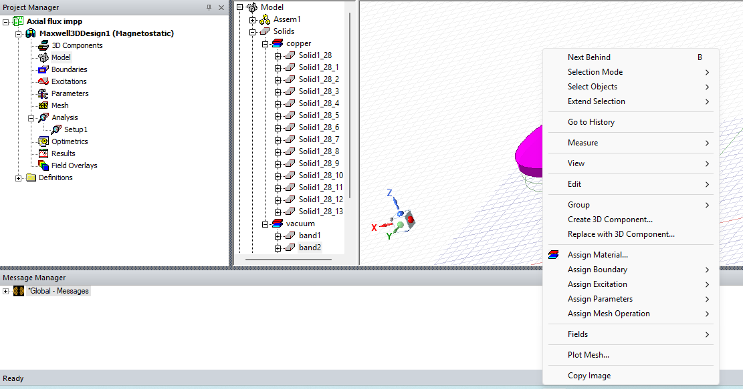Open the Extend Selection submenu
Screen dimensions: 743x389
(x=631, y=101)
